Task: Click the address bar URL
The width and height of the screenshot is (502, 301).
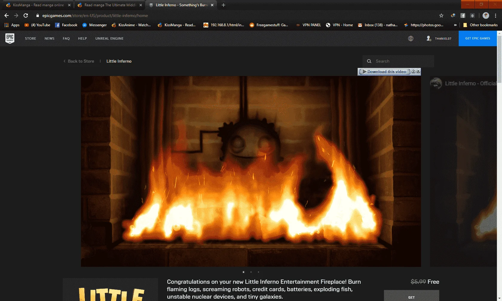Action: click(x=95, y=15)
